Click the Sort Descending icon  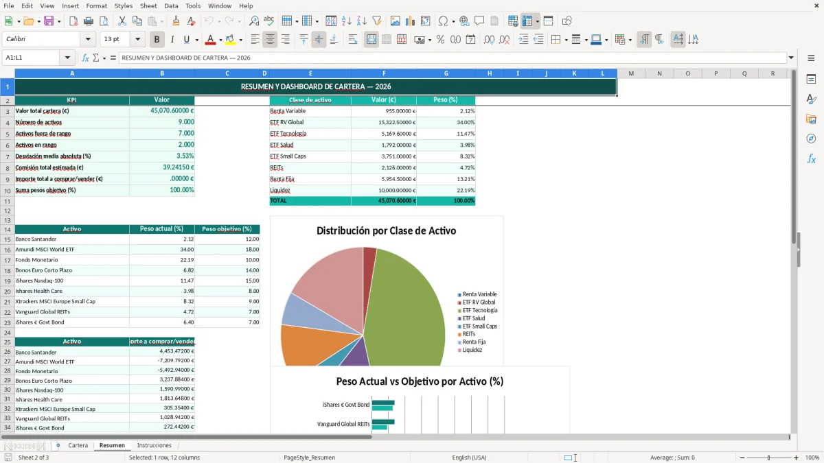coord(362,21)
